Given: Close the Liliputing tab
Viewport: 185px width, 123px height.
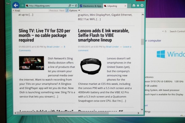Looking at the screenshot, I should [x=125, y=6].
